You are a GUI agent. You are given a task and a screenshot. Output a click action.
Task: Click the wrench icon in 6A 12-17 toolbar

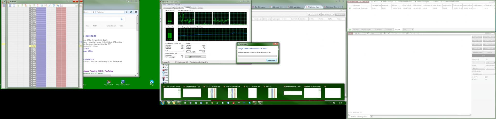50,5
